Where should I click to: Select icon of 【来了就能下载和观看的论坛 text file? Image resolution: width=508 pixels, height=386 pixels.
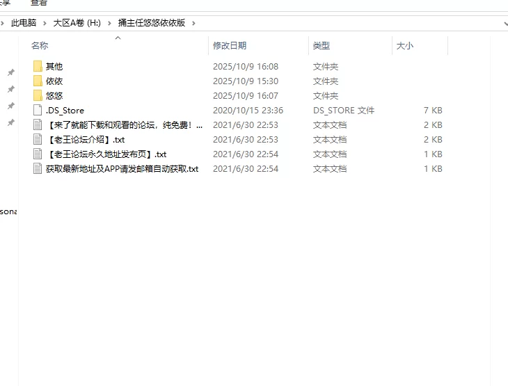[38, 124]
